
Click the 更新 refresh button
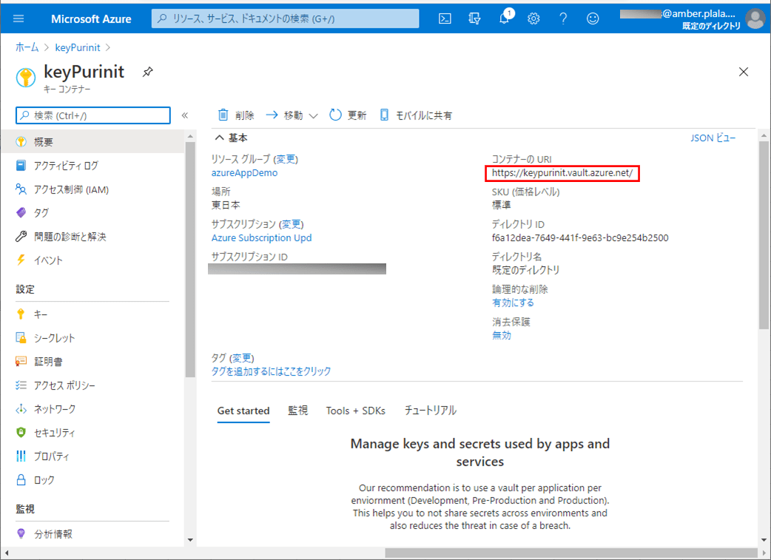click(x=348, y=115)
